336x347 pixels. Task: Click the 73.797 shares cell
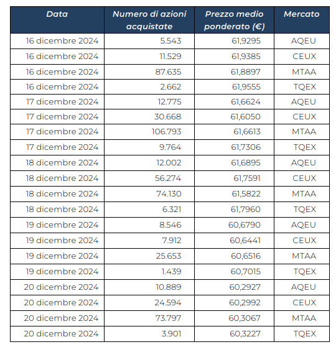pyautogui.click(x=149, y=318)
